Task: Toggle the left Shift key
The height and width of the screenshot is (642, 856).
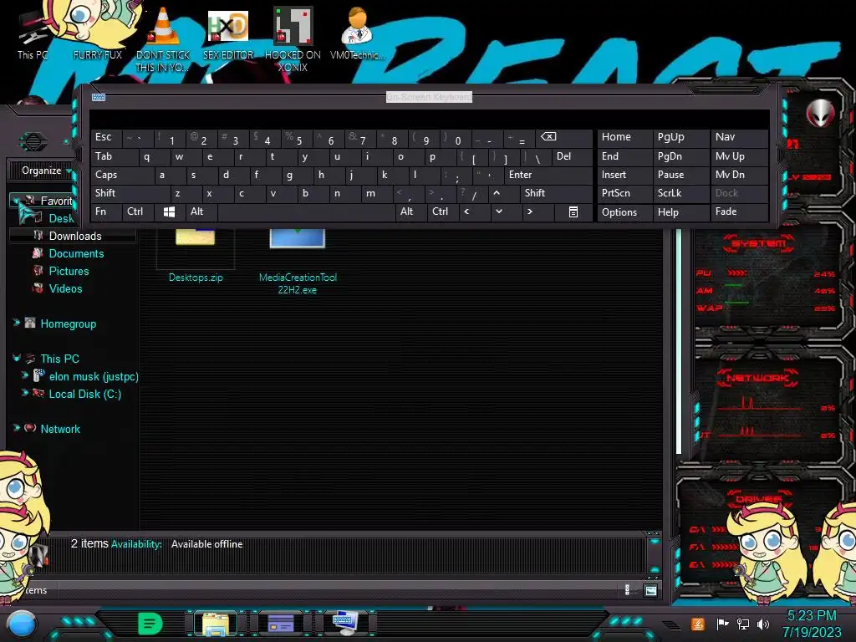Action: [130, 193]
